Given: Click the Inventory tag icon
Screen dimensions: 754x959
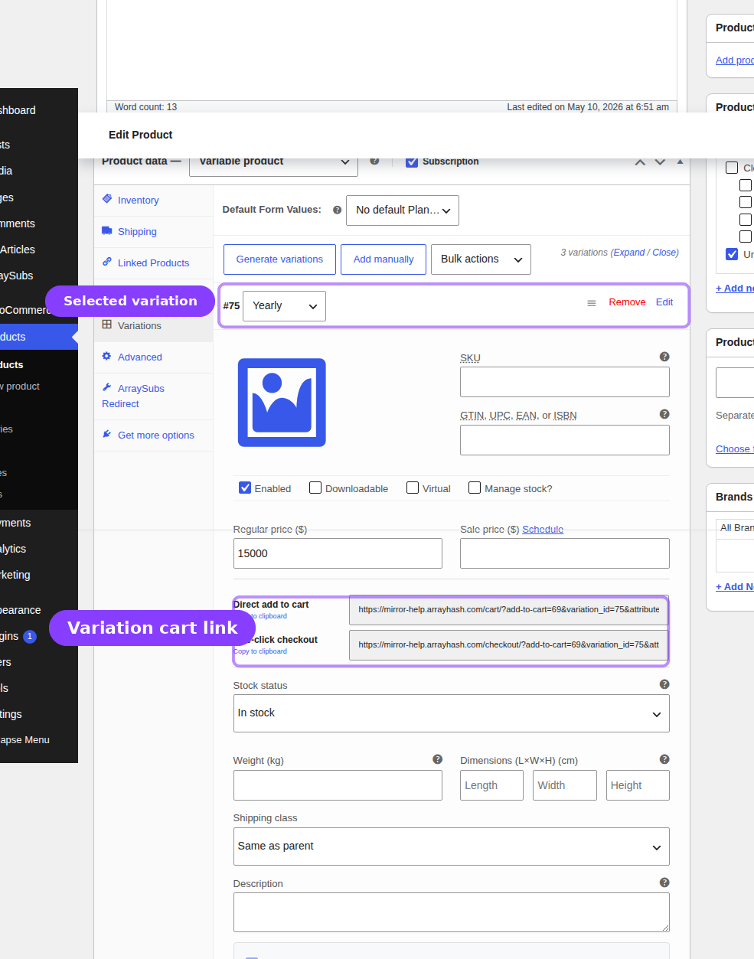Looking at the screenshot, I should click(x=107, y=199).
